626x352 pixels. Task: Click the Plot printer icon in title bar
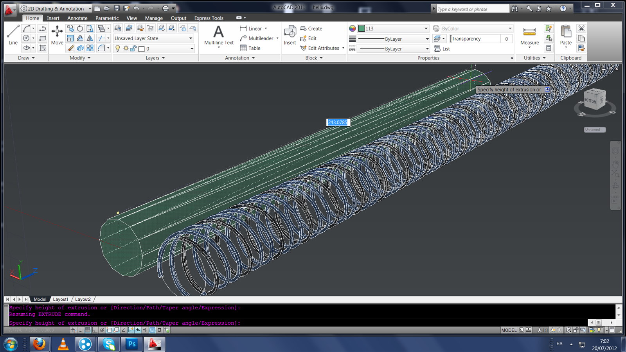(165, 8)
